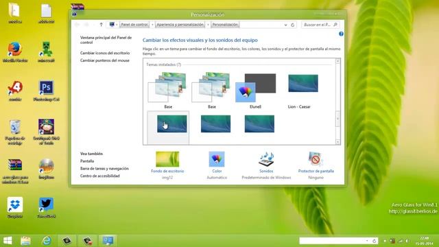Click the refresh icon in taskbar address toolbar
This screenshot has height=247, width=439.
pyautogui.click(x=375, y=241)
